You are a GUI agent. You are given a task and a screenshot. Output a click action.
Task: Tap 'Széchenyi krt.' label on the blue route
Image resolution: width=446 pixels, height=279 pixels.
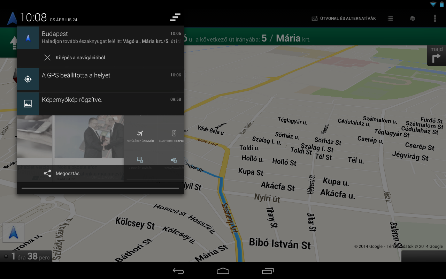pyautogui.click(x=230, y=218)
